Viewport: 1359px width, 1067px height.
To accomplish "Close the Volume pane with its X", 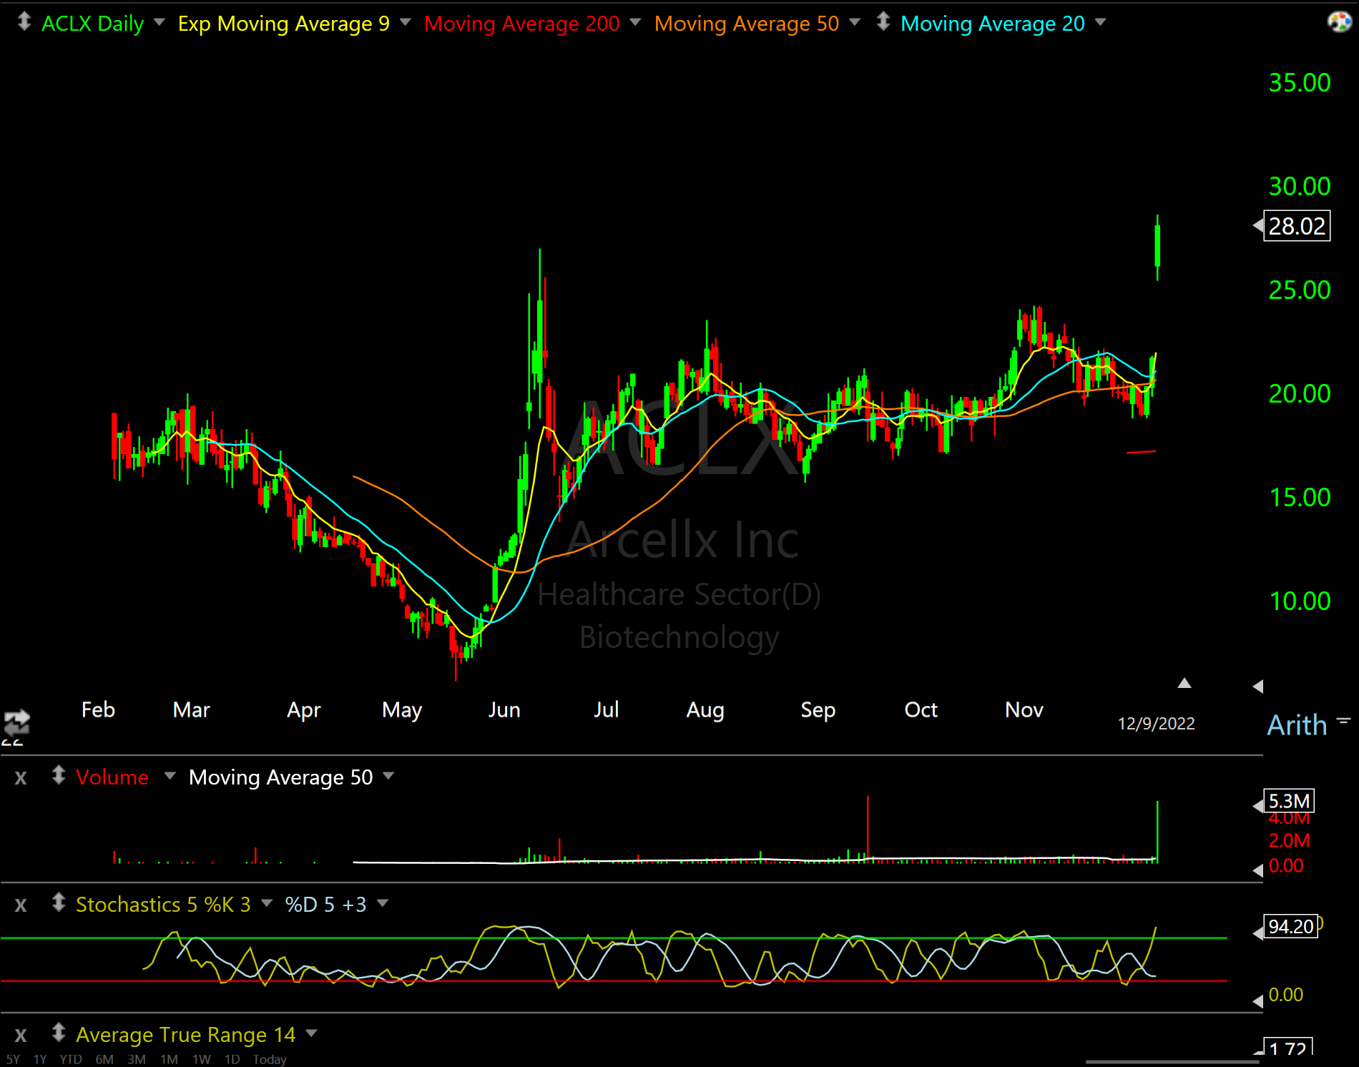I will [21, 778].
